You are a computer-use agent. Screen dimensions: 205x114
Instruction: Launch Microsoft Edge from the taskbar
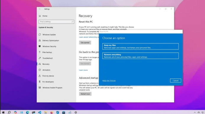28,112
